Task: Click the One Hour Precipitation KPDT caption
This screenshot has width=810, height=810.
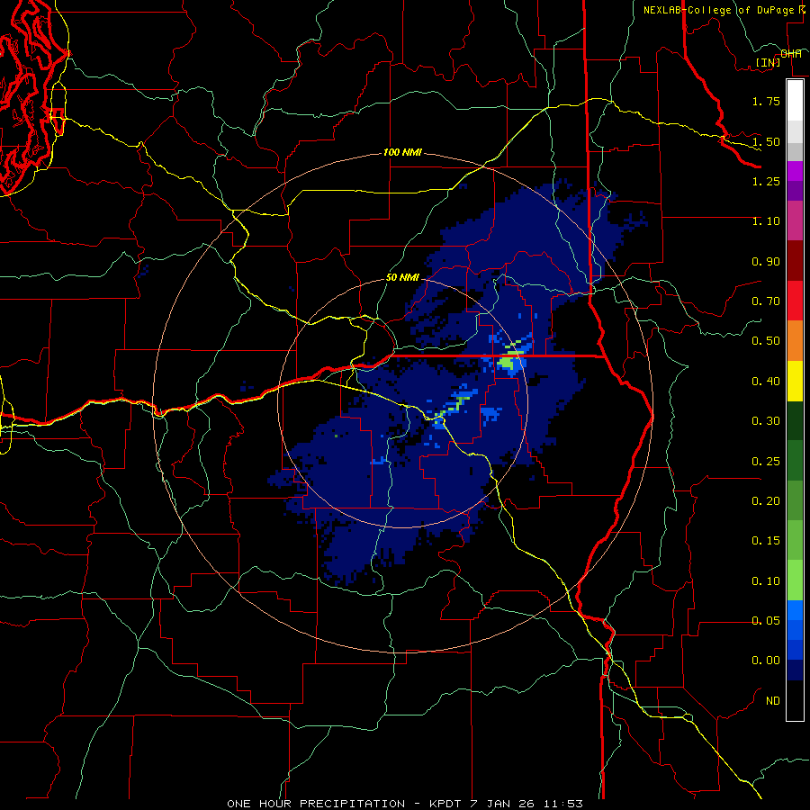Action: click(405, 804)
